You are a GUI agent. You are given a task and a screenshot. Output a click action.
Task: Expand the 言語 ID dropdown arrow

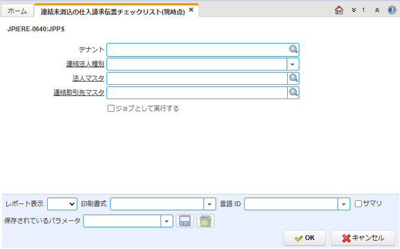click(x=344, y=204)
